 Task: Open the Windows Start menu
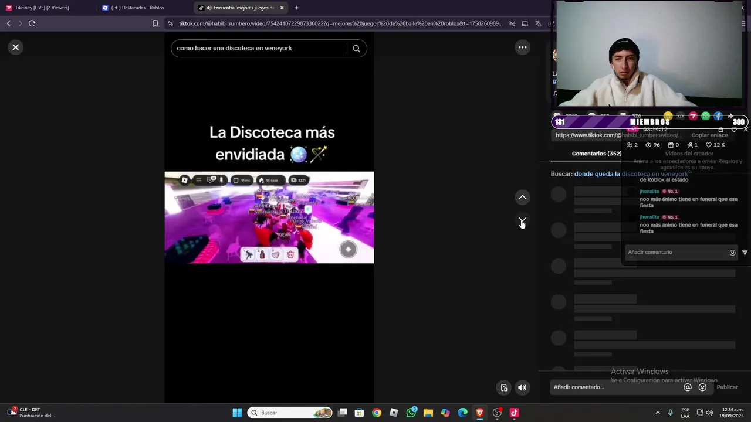[237, 413]
